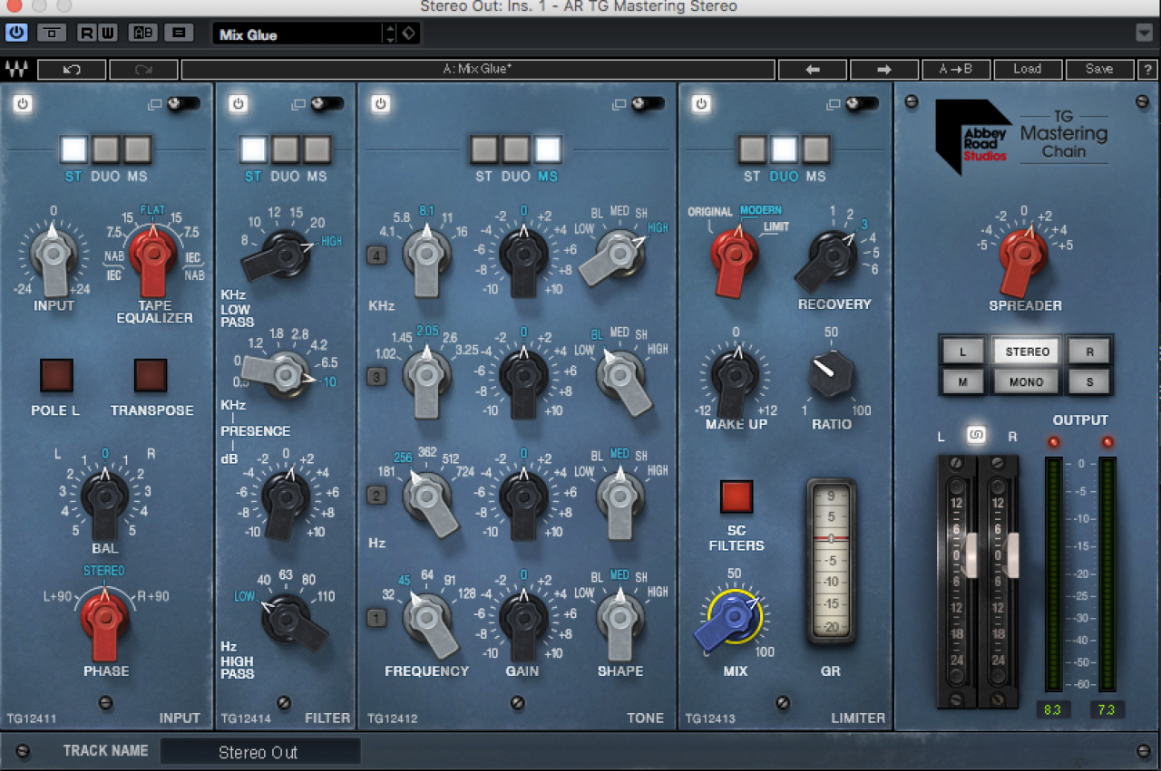Flip the Tone module expand switch
The height and width of the screenshot is (771, 1161).
coord(648,104)
